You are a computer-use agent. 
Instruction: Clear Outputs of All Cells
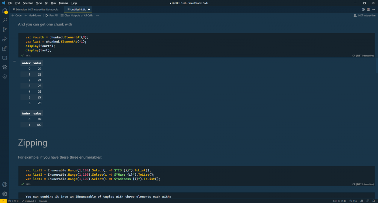coord(77,16)
